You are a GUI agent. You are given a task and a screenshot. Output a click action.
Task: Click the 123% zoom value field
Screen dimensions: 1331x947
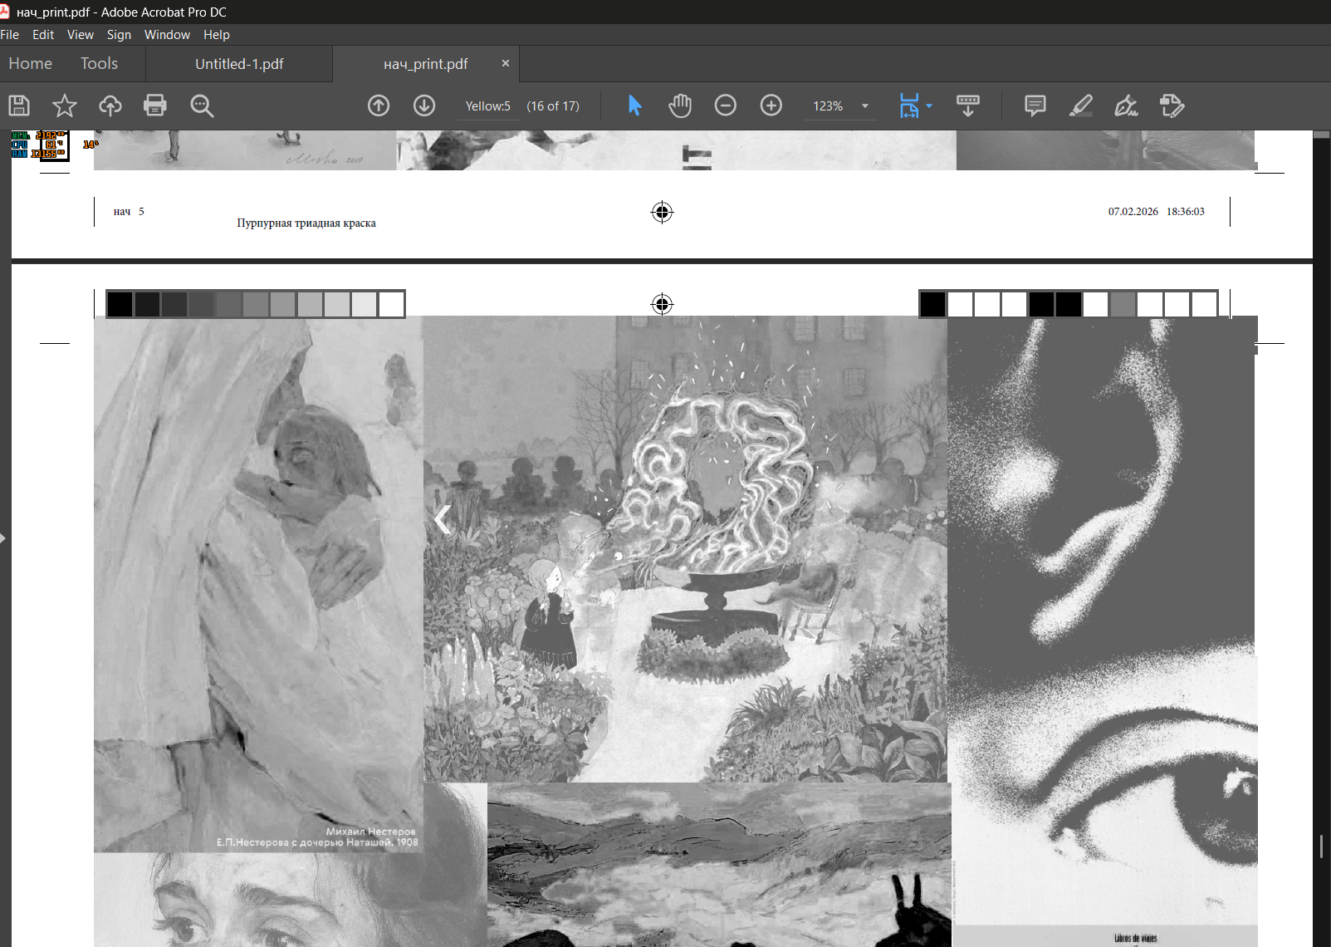tap(828, 106)
